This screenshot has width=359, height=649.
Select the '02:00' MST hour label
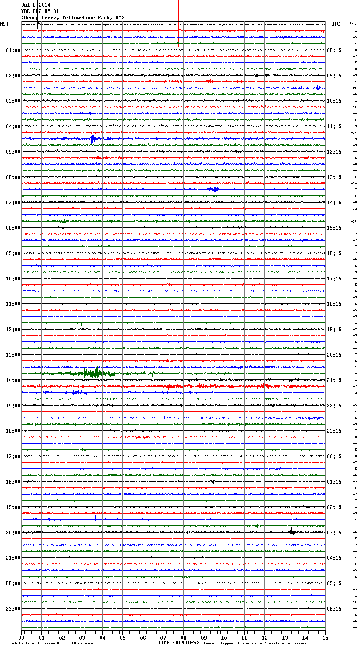coord(13,76)
